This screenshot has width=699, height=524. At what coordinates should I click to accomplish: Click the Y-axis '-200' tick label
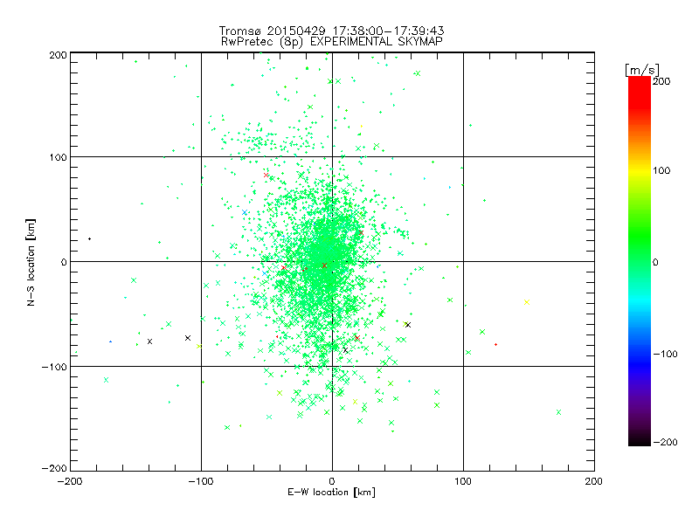click(54, 468)
